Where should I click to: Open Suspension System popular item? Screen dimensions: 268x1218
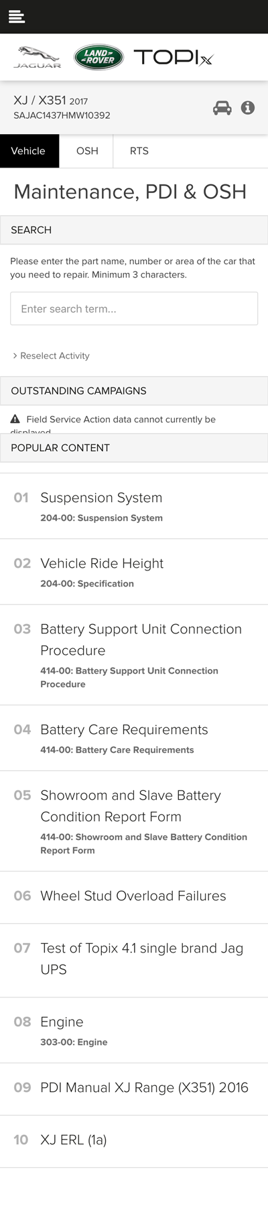(134, 506)
